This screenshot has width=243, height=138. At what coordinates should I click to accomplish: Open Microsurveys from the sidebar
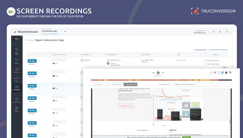coord(17,100)
